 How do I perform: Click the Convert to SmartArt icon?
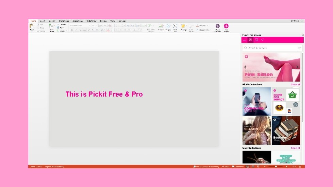coord(150,26)
